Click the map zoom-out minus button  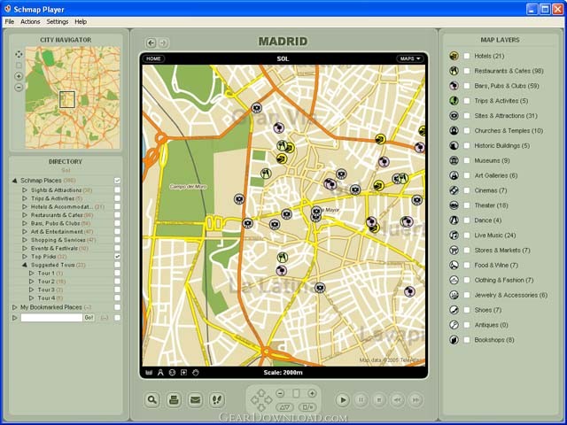(280, 393)
